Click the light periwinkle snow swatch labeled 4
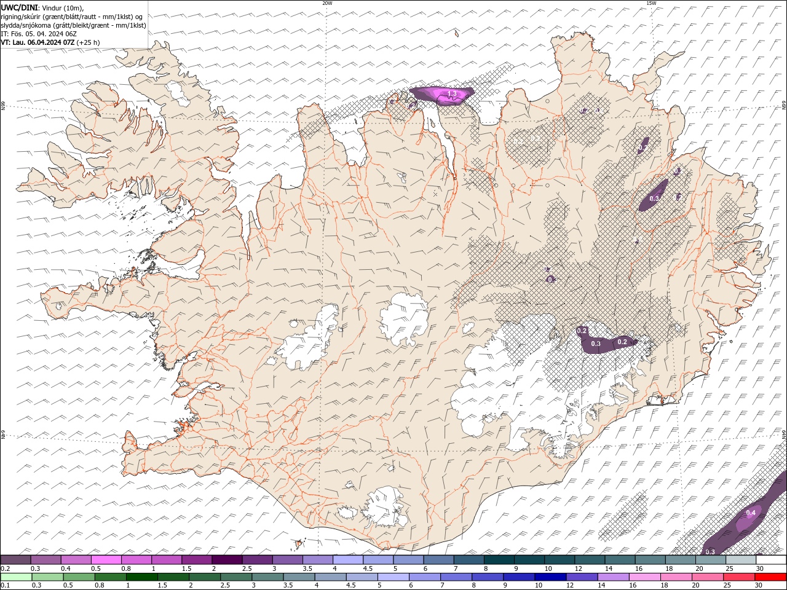This screenshot has width=787, height=590. click(x=347, y=560)
